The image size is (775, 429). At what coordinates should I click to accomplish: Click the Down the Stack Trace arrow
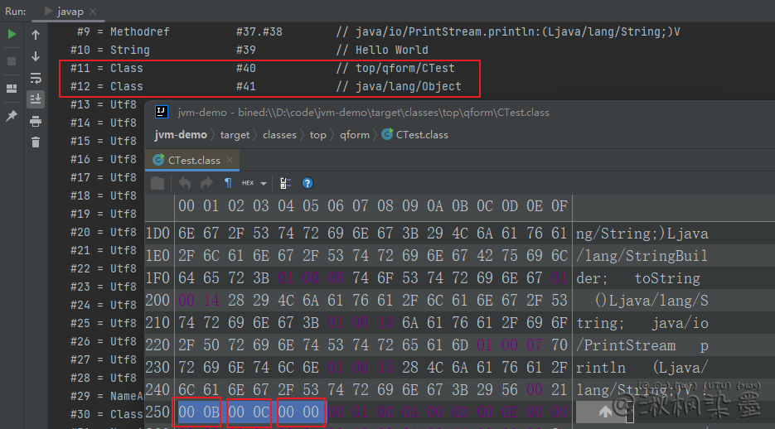pyautogui.click(x=36, y=56)
